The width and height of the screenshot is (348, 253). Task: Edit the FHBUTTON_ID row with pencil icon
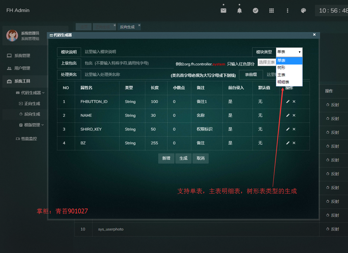(288, 101)
